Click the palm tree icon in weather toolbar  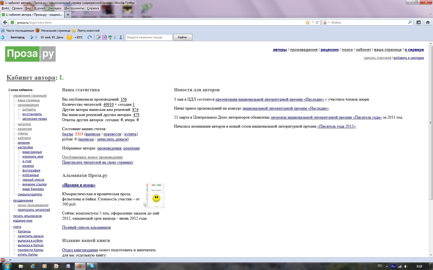(110, 37)
